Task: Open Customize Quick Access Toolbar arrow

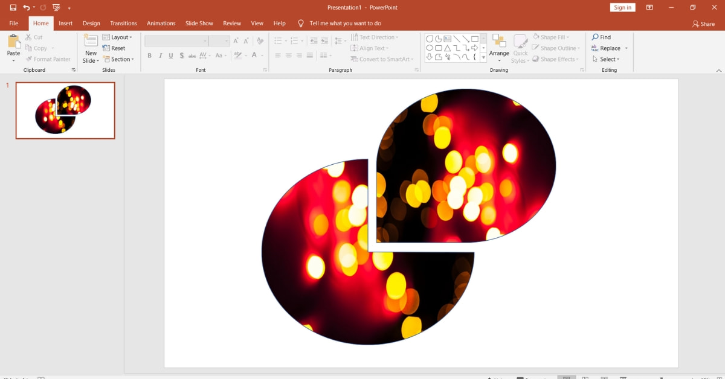Action: (69, 8)
